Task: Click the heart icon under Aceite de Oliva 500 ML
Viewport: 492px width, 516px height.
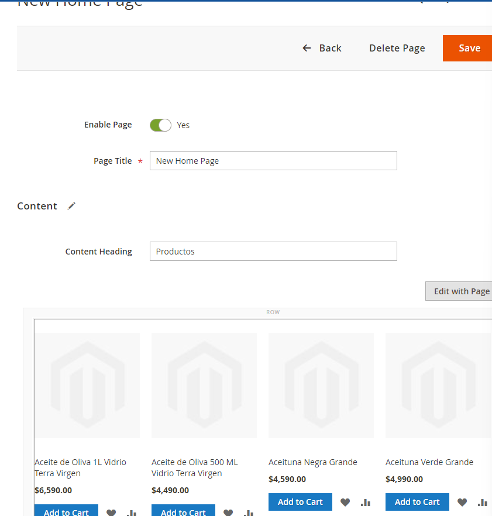Action: tap(228, 512)
